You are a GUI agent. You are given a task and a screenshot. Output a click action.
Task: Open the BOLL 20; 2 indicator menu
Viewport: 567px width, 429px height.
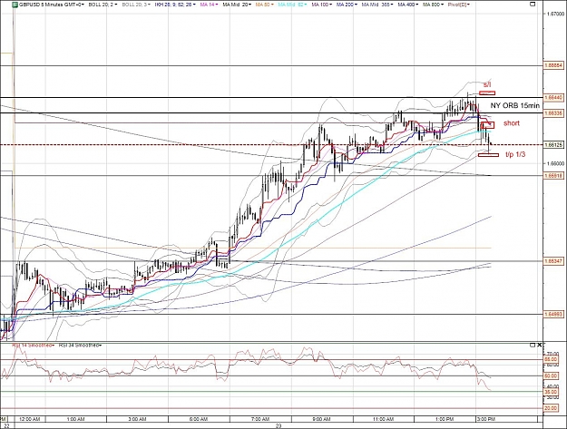[103, 5]
